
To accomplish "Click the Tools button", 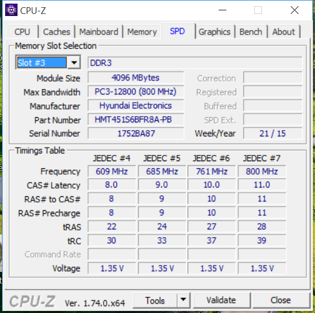I will (x=155, y=300).
